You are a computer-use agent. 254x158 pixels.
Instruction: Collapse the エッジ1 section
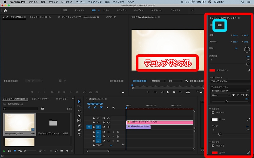(x=210, y=108)
